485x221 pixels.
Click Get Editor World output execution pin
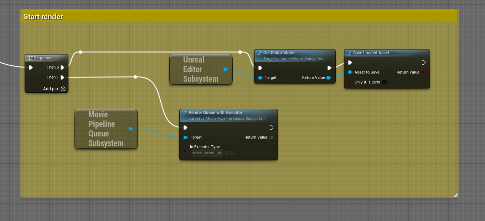pos(329,68)
